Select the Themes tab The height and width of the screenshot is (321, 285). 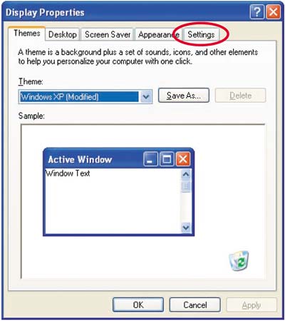26,34
